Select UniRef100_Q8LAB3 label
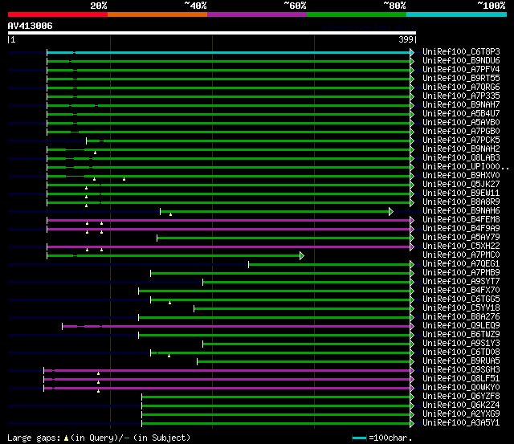The image size is (514, 444). pos(461,158)
